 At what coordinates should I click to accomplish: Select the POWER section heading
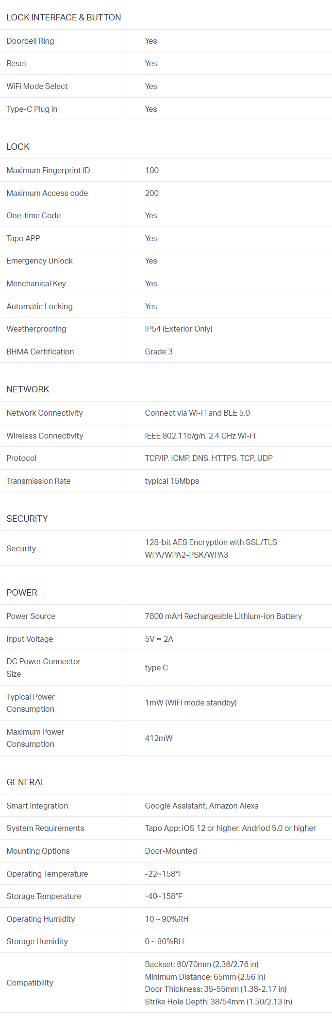[22, 593]
